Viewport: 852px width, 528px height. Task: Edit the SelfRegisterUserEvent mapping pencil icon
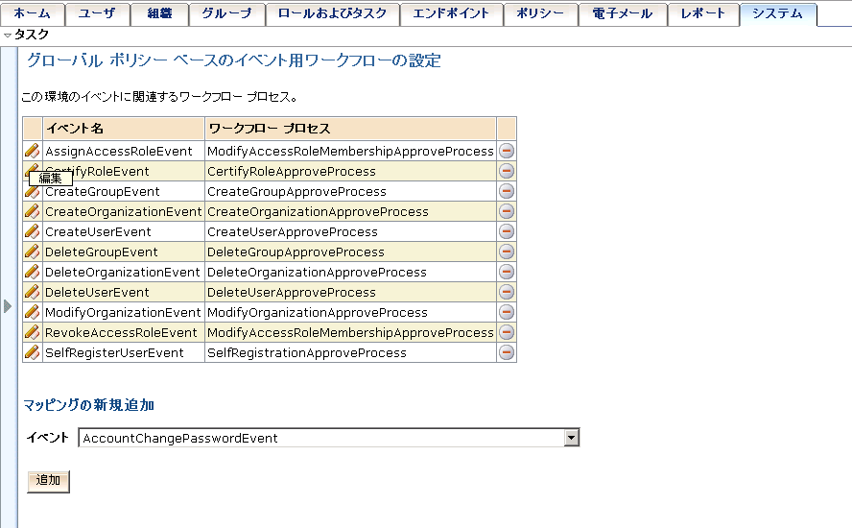pos(32,351)
